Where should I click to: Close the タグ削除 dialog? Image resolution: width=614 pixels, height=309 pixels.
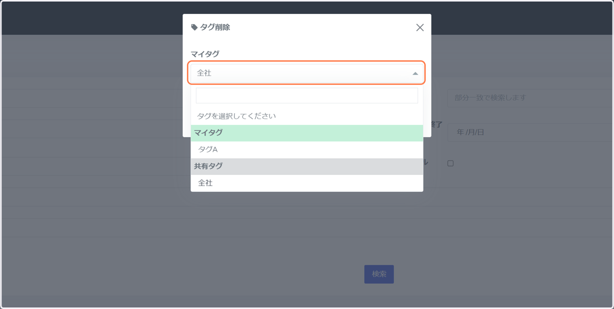point(420,28)
